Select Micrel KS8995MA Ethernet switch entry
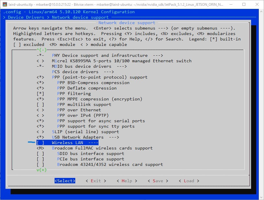Screen dimensions: 264x200 [x=122, y=61]
